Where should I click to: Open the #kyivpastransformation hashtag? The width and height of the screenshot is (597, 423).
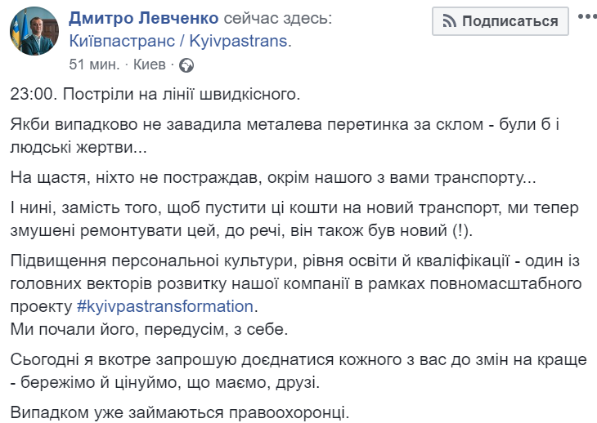point(166,307)
